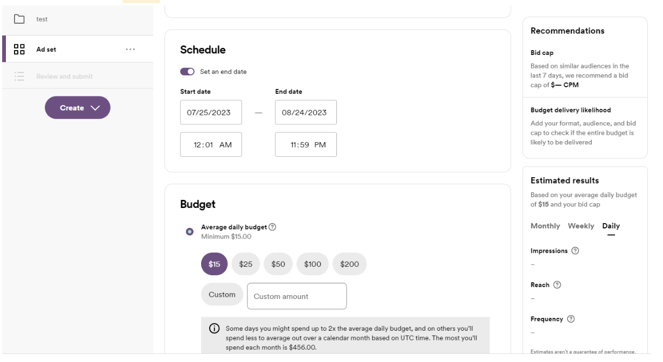
Task: Toggle the Set an end date switch
Action: [187, 72]
